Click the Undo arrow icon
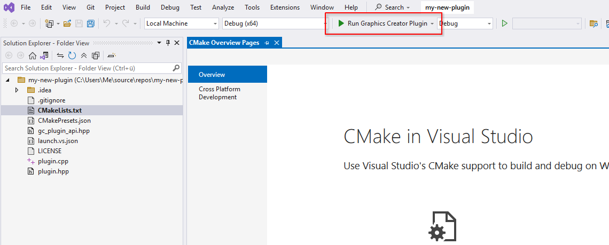Image resolution: width=609 pixels, height=245 pixels. click(x=107, y=23)
